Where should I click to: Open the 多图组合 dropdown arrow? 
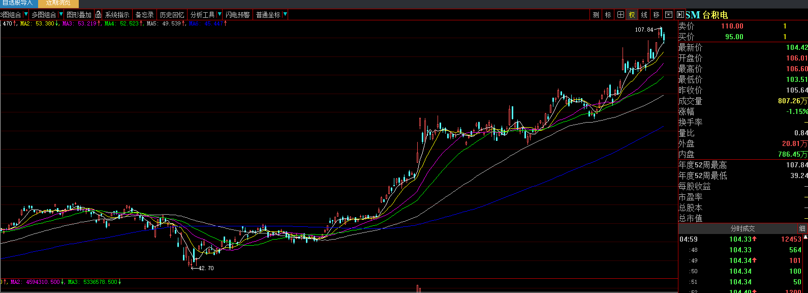pyautogui.click(x=61, y=15)
